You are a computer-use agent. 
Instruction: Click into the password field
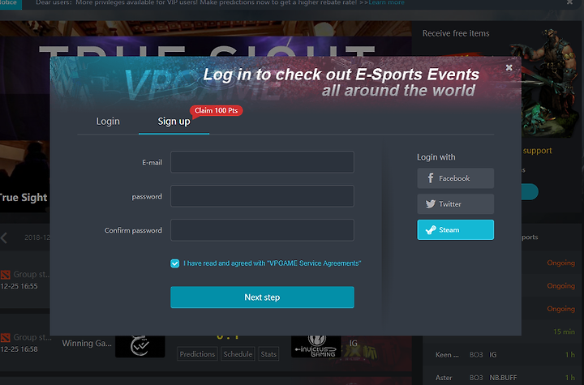pos(262,196)
